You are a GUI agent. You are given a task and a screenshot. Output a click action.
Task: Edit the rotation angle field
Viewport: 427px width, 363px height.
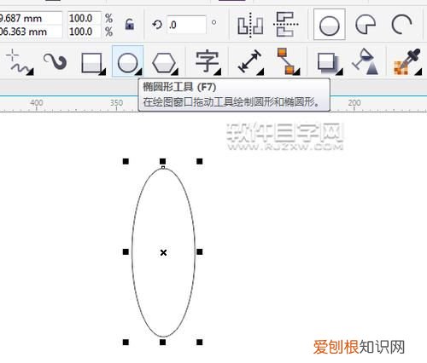tap(187, 25)
